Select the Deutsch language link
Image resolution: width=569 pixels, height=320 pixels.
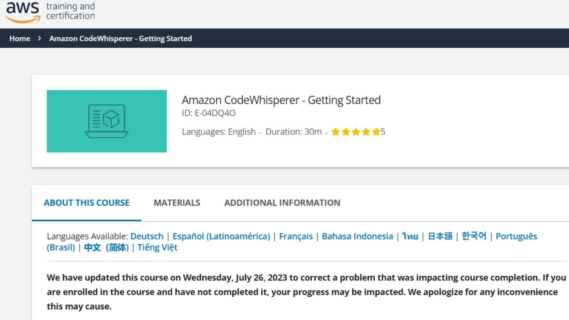[x=147, y=236]
